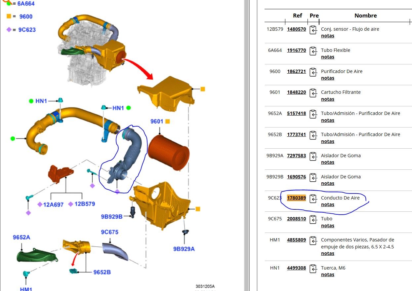Open part reference 1862721 link

296,72
